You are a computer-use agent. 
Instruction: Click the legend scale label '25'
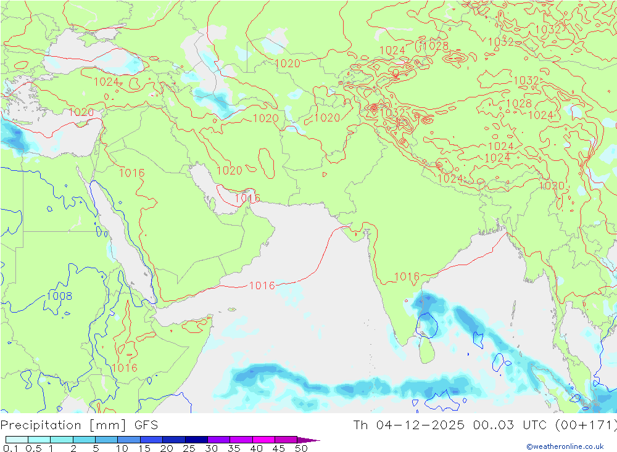[189, 448]
